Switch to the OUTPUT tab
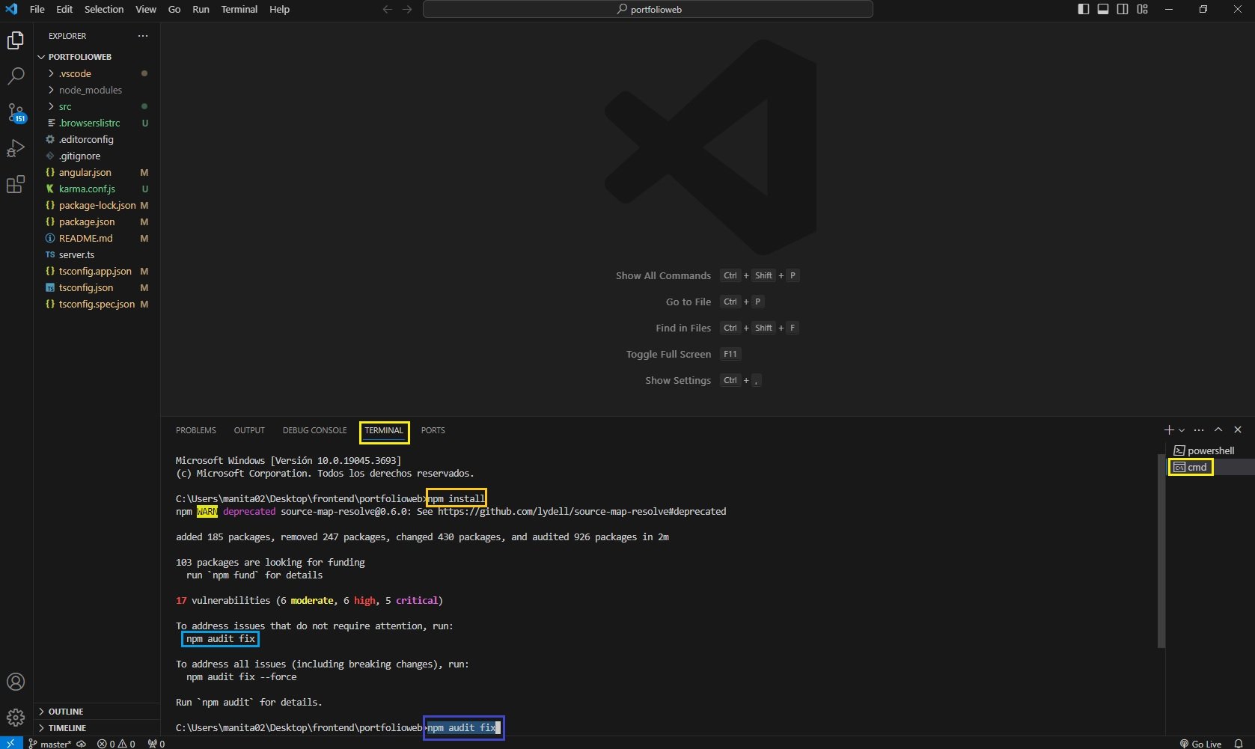Image resolution: width=1255 pixels, height=749 pixels. point(249,430)
